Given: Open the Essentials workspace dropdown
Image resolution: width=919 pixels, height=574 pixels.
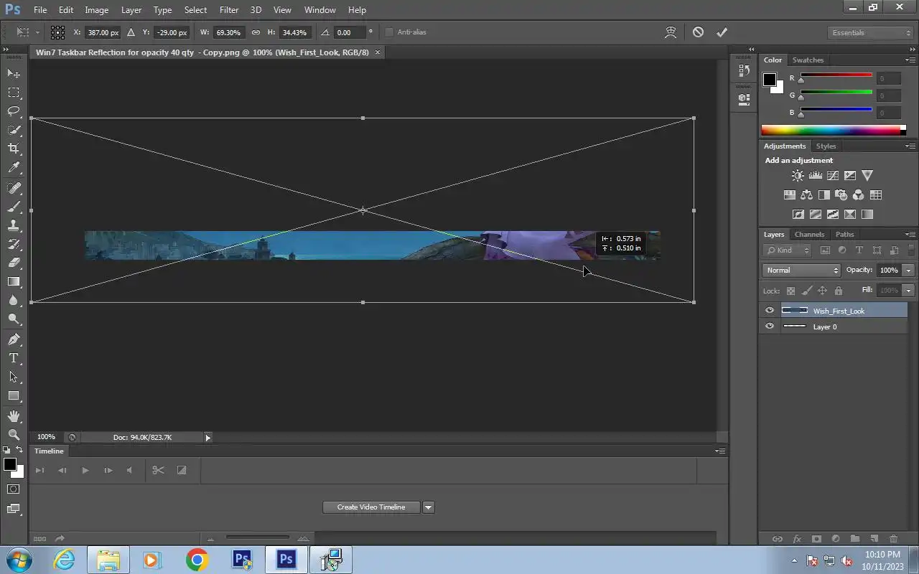Looking at the screenshot, I should 870,32.
